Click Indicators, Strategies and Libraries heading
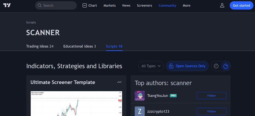This screenshot has height=116, width=255. tap(74, 66)
